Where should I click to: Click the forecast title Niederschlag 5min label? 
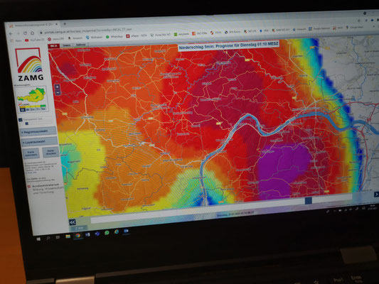(x=229, y=45)
